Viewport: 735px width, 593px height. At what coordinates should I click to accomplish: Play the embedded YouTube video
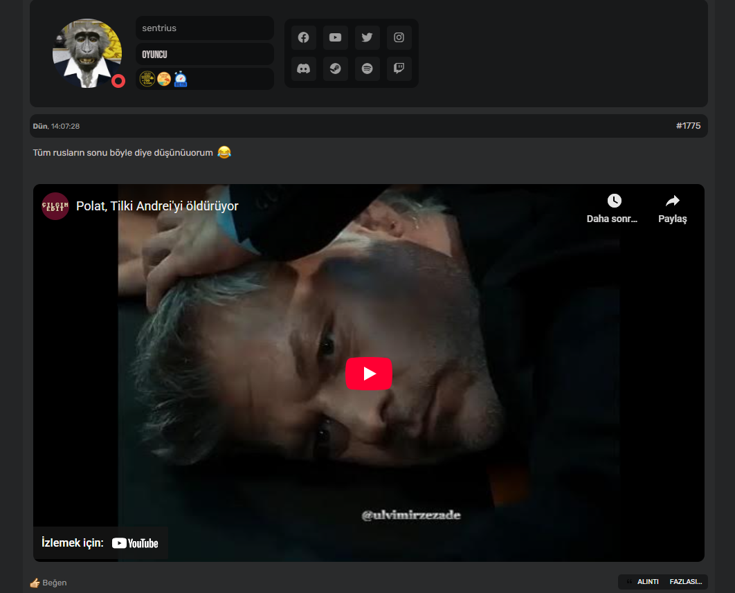click(369, 374)
